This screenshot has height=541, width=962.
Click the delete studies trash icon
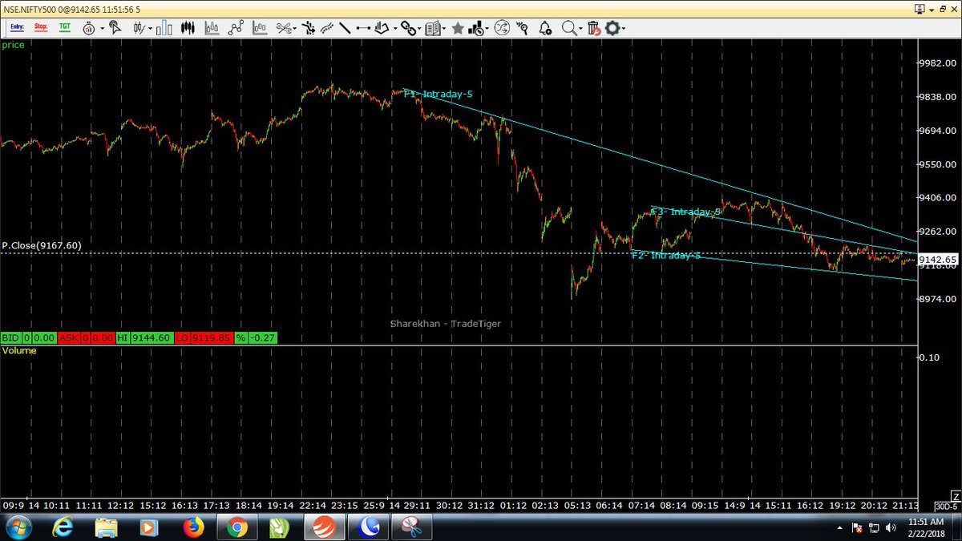pos(593,28)
